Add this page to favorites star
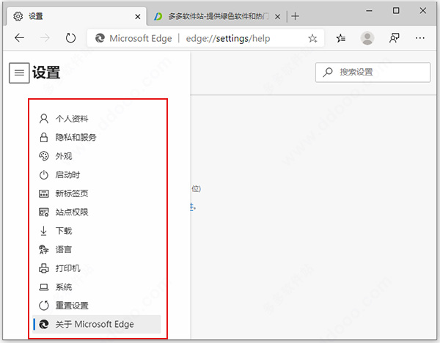This screenshot has width=440, height=343. (312, 38)
